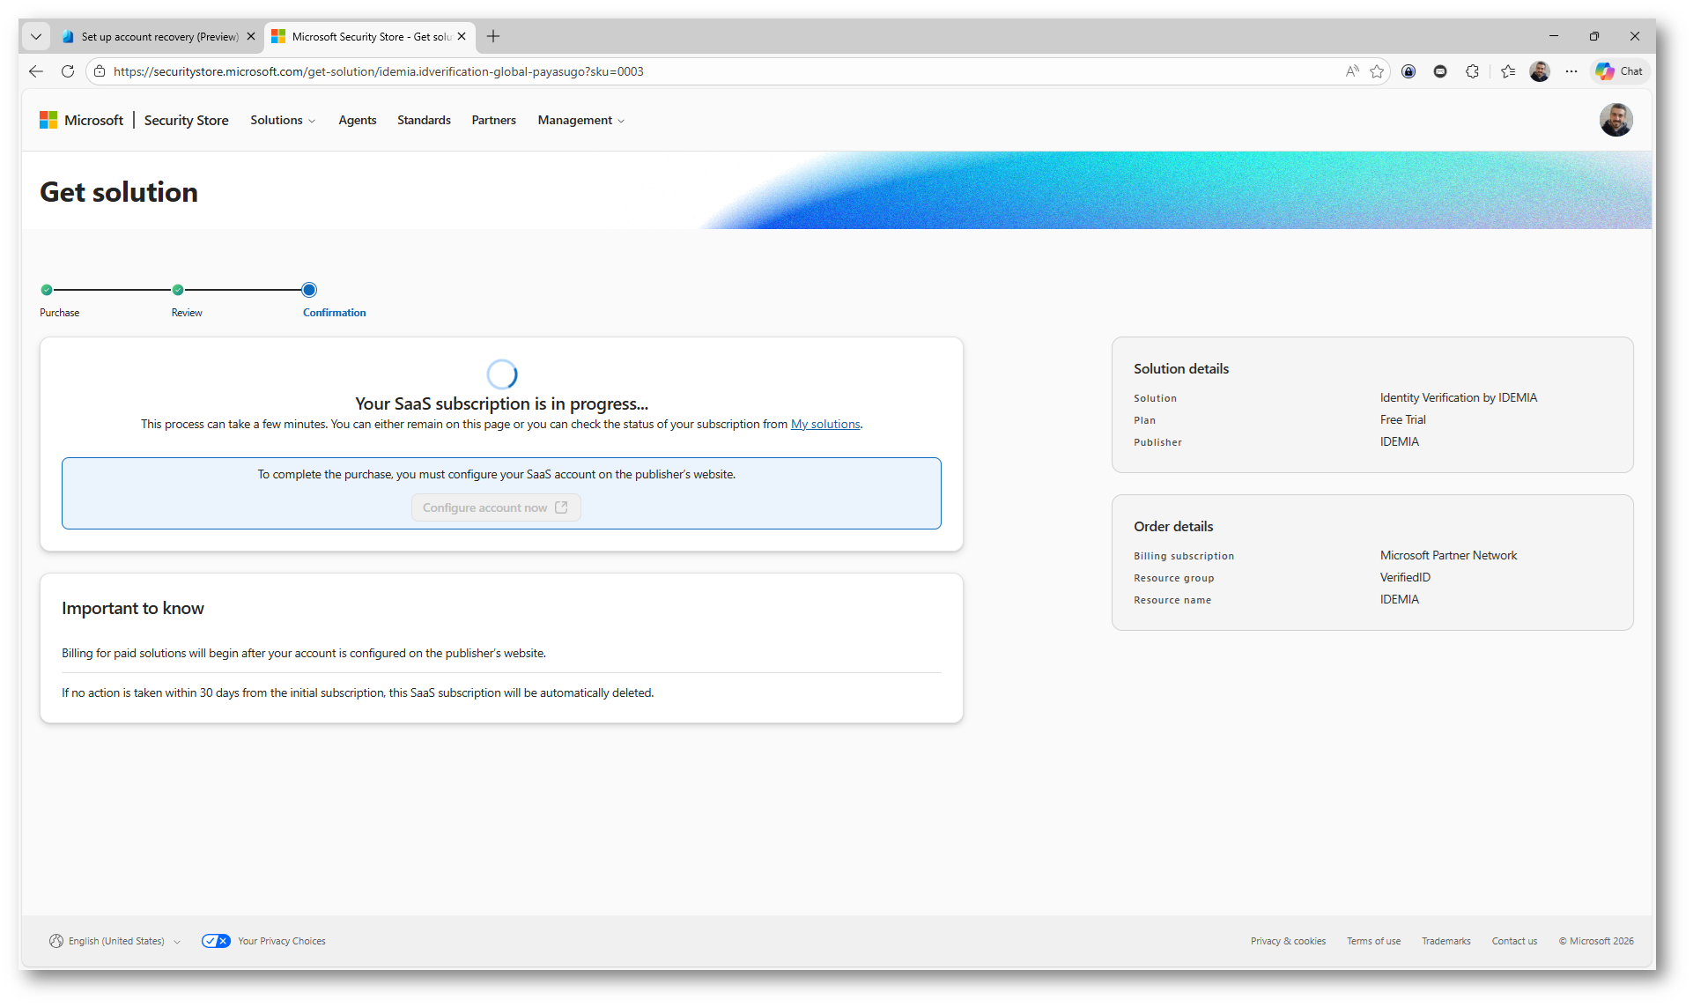
Task: Expand the Management dropdown menu
Action: pyautogui.click(x=580, y=120)
